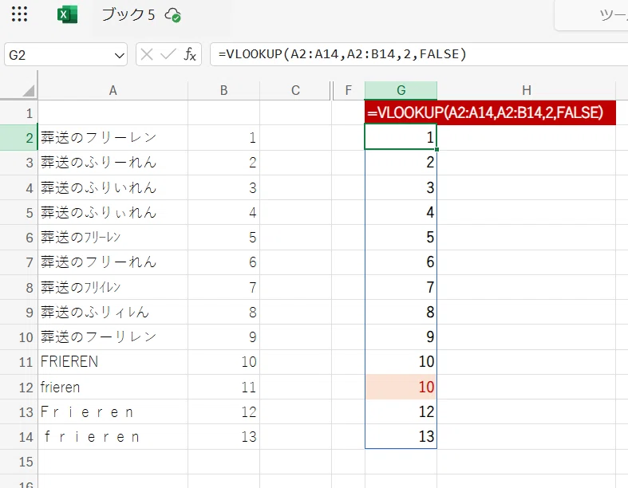This screenshot has width=628, height=488.
Task: Click the search box at top right
Action: tap(591, 15)
